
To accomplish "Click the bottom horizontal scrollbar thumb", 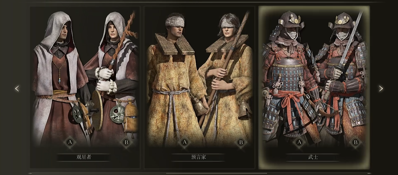I will 216,173.
